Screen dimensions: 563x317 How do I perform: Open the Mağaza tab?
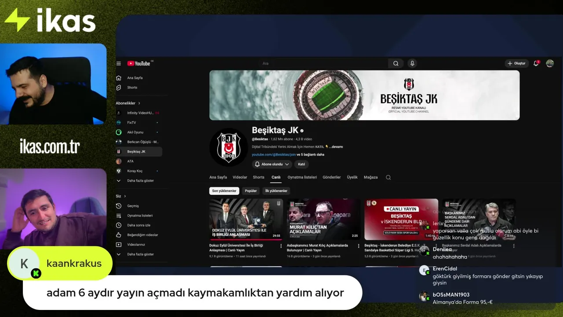click(371, 177)
